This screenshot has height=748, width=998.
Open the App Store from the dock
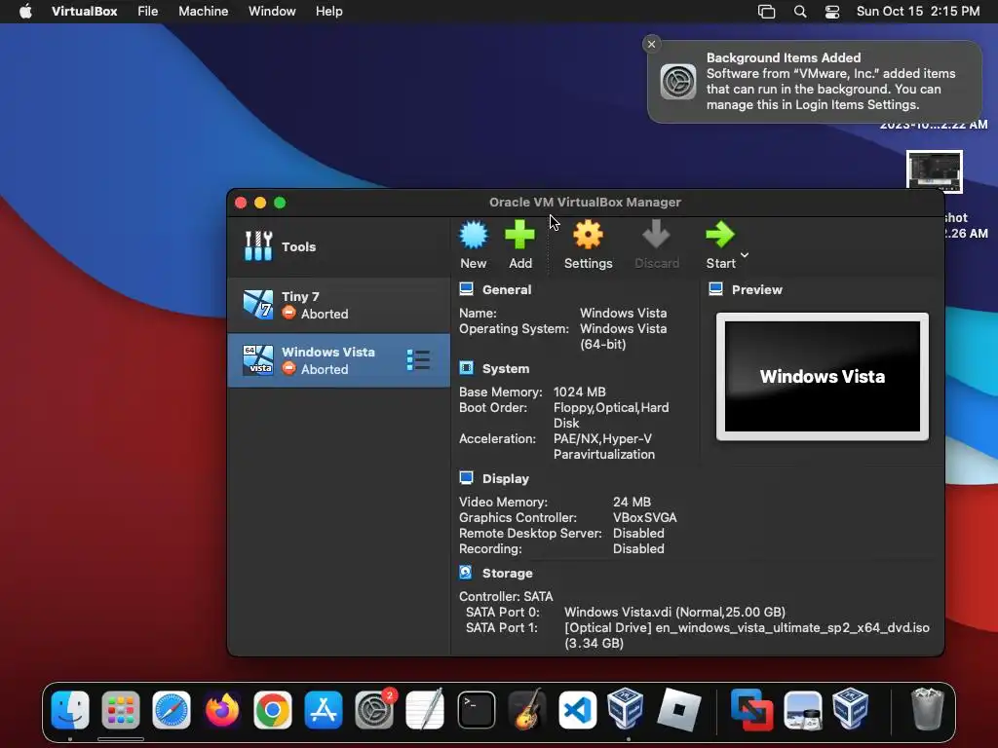click(x=324, y=709)
